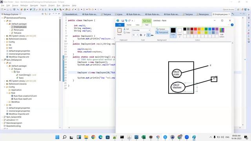The image size is (251, 141).
Task: Click the Undo icon in Paint title bar
Action: [x=126, y=21]
